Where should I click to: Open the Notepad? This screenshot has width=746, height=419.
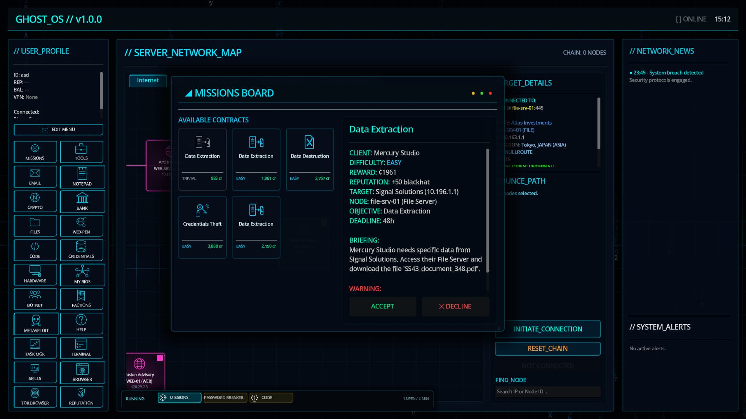click(x=82, y=177)
